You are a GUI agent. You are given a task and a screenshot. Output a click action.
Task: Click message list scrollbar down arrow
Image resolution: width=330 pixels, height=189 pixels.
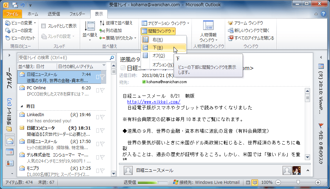pyautogui.click(x=114, y=174)
